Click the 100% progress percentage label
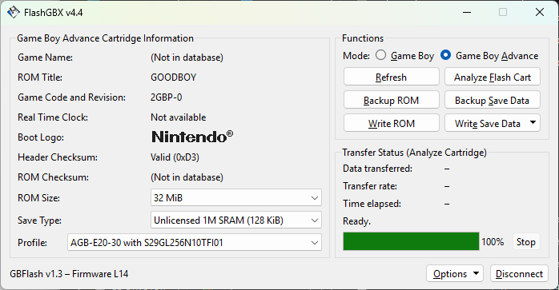Image resolution: width=559 pixels, height=290 pixels. pos(493,242)
